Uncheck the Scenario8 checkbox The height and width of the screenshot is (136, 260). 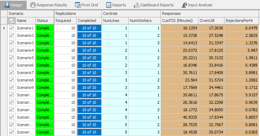(11, 80)
